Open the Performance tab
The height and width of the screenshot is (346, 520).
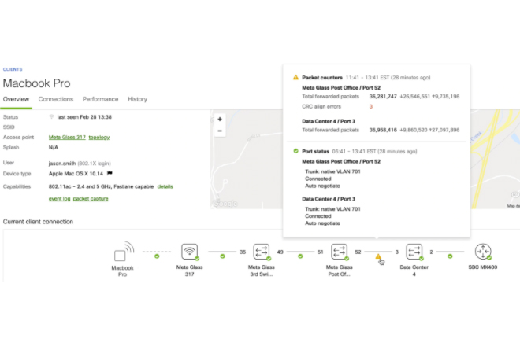click(x=100, y=99)
